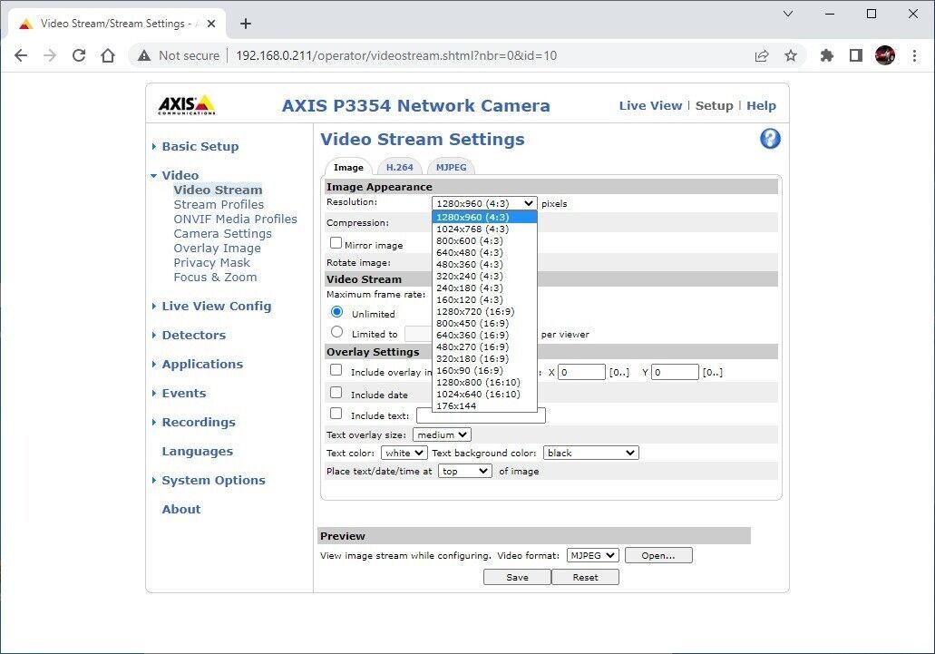935x654 pixels.
Task: Click the share page icon in address bar
Action: 762,55
